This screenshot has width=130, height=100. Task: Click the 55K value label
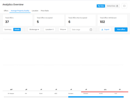click(11, 89)
